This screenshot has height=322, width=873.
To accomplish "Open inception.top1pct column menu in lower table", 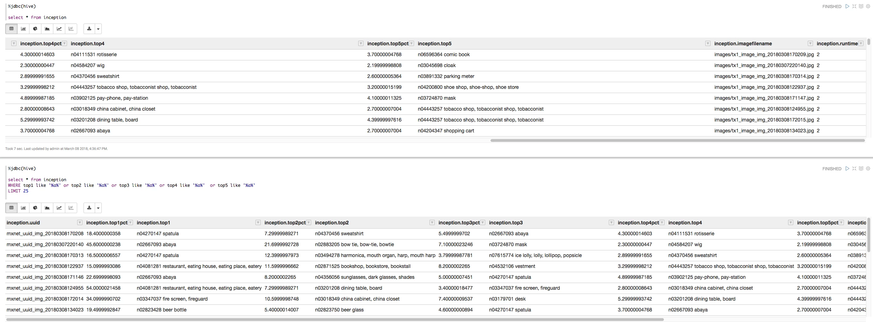I will click(131, 223).
